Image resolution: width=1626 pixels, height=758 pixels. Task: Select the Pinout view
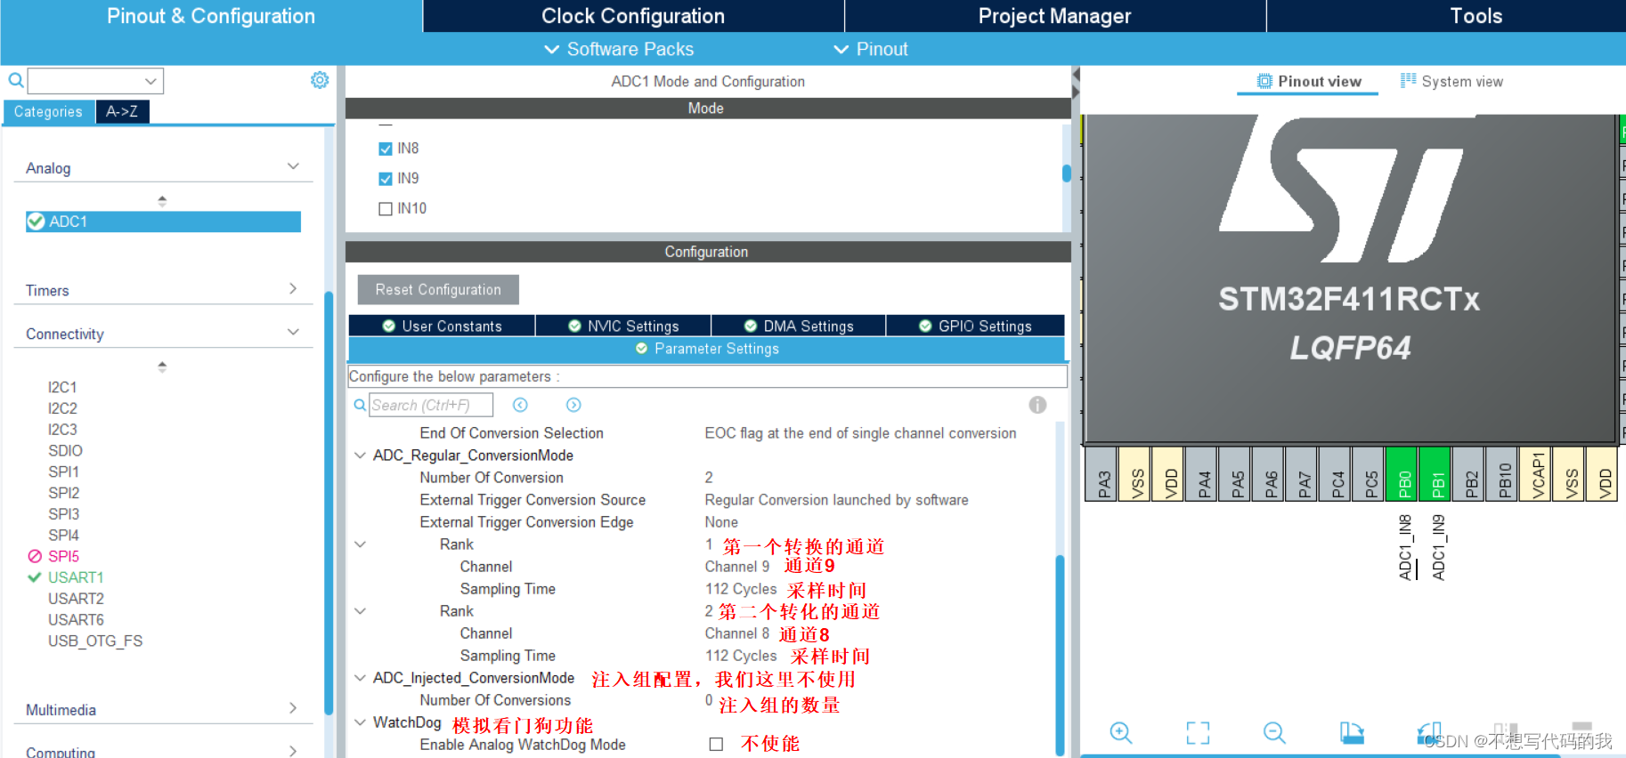[x=1308, y=81]
